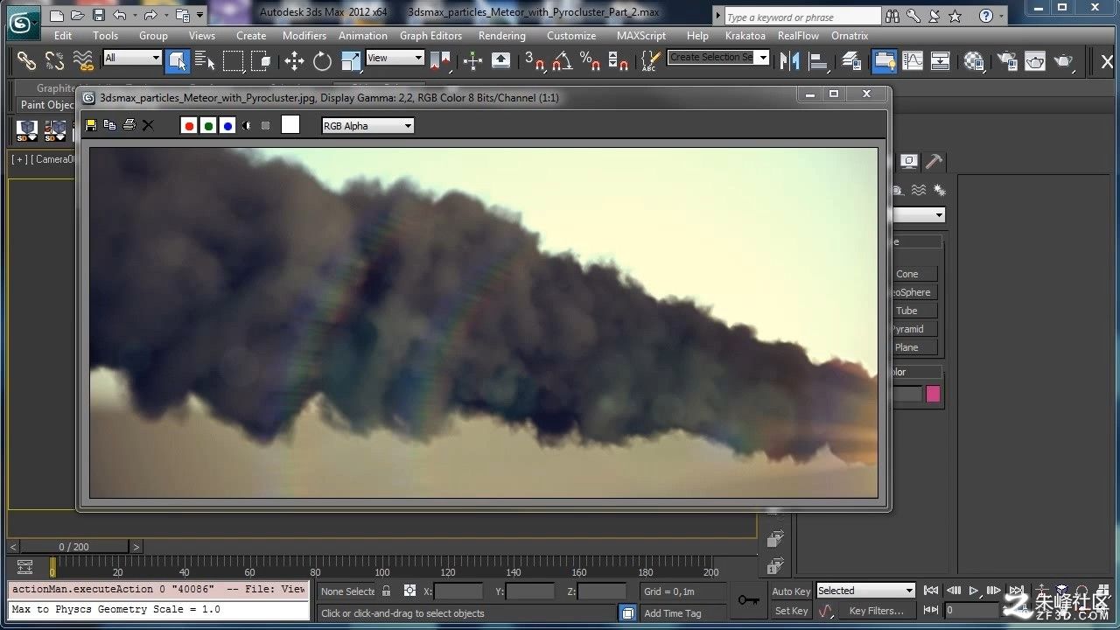
Task: Click the Mirror tool icon
Action: [790, 60]
